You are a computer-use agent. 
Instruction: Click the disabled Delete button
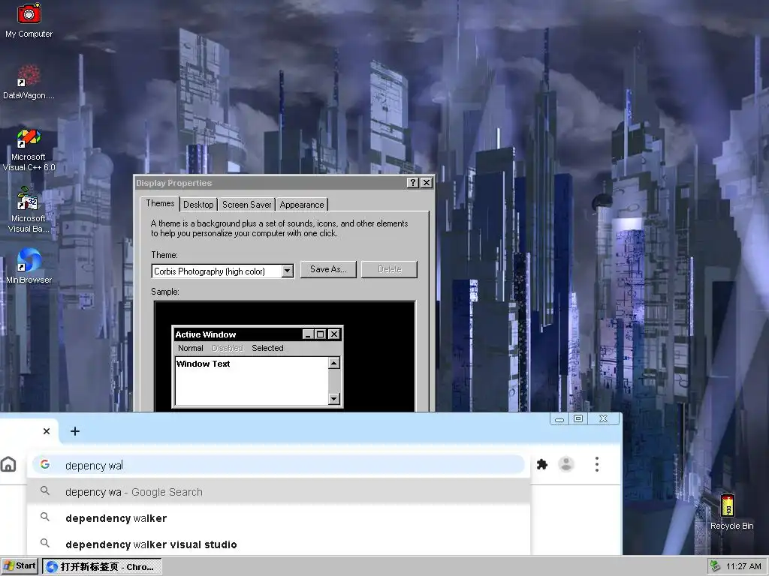(x=390, y=269)
